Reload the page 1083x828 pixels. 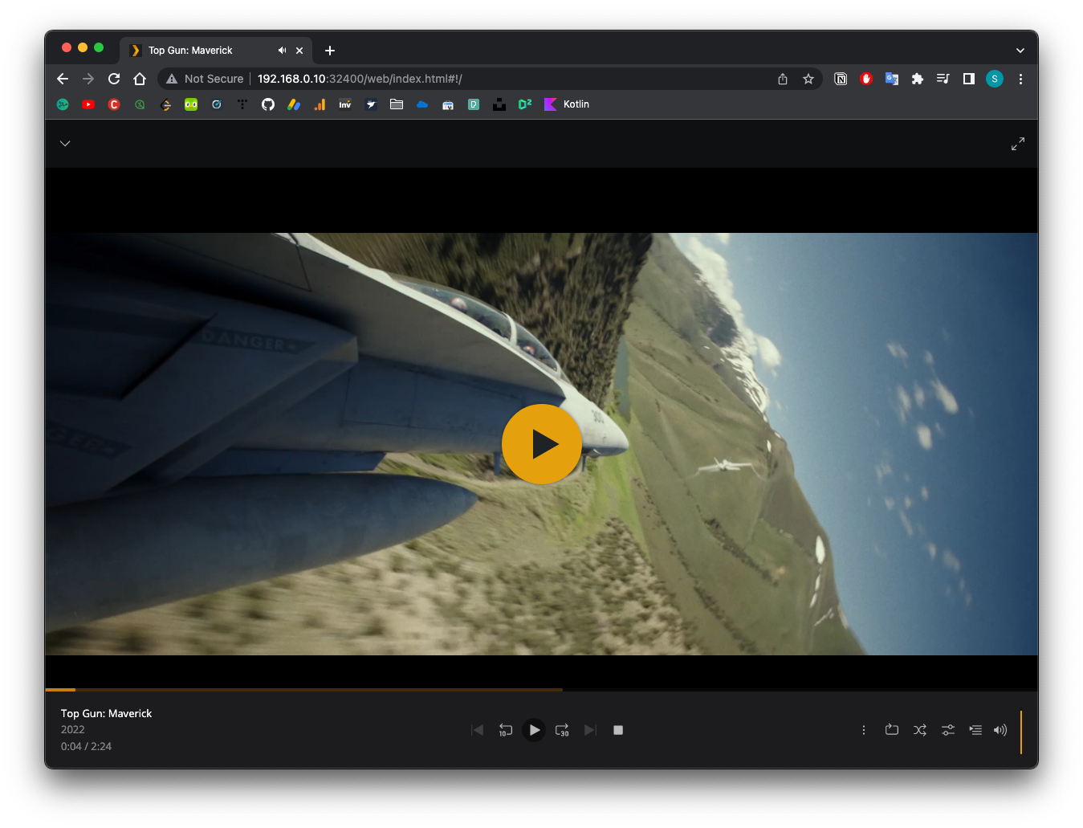tap(114, 79)
